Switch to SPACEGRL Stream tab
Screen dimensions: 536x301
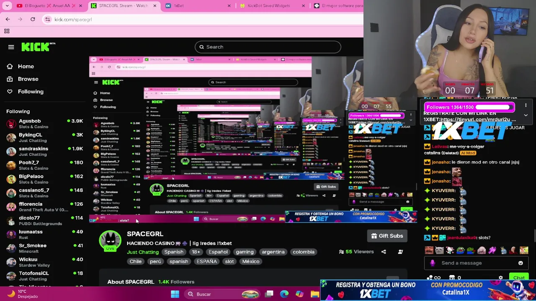pyautogui.click(x=124, y=5)
